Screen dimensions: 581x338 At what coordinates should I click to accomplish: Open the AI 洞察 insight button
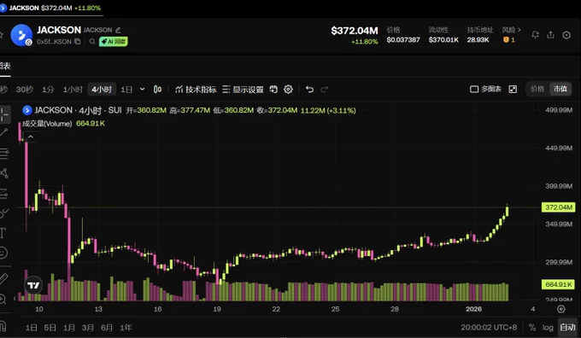pos(114,42)
